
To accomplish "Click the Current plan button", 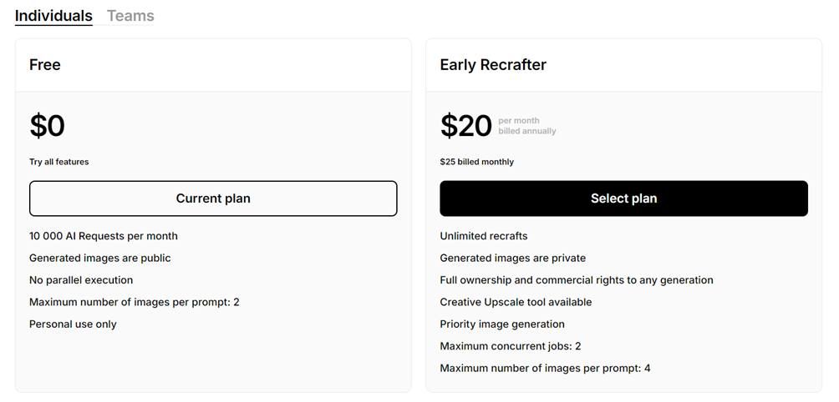I will (x=213, y=198).
